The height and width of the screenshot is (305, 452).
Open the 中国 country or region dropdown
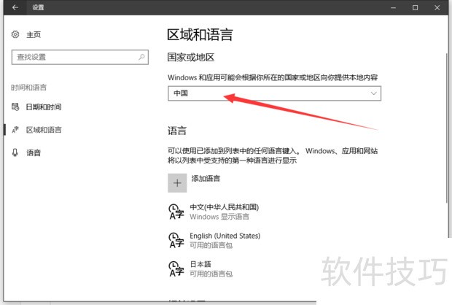pos(274,93)
